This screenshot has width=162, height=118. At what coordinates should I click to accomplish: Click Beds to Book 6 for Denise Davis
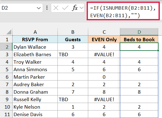pos(139,114)
